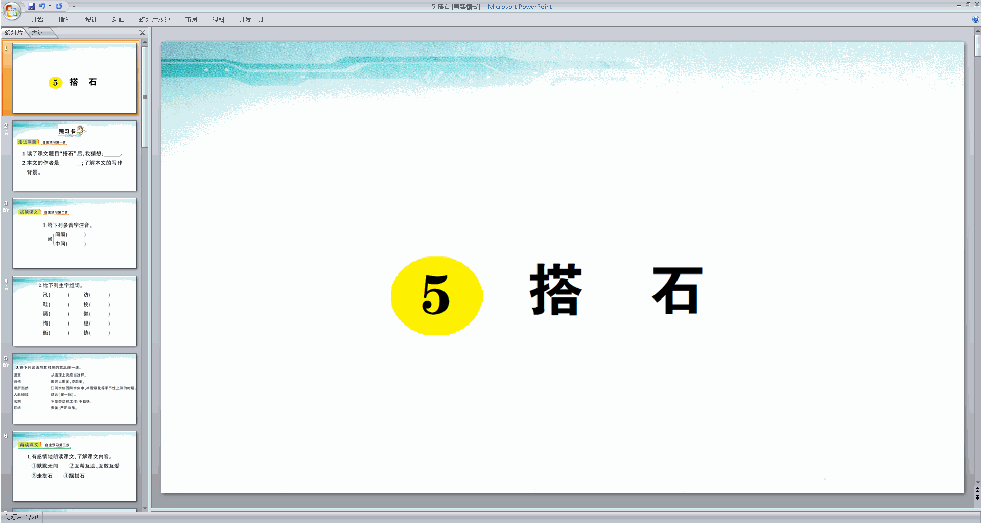
Task: Open the 开发工具 ribbon tab
Action: click(251, 19)
